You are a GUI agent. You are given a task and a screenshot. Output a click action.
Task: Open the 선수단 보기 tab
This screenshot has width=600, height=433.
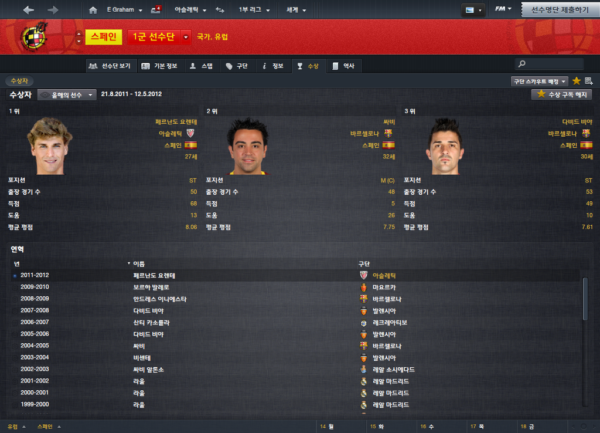click(x=110, y=66)
